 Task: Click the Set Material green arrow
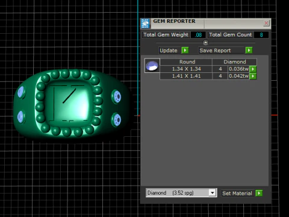[x=259, y=193]
